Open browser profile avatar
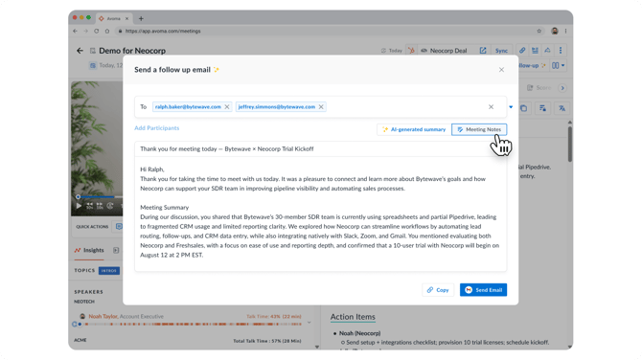642x360 pixels. 555,31
